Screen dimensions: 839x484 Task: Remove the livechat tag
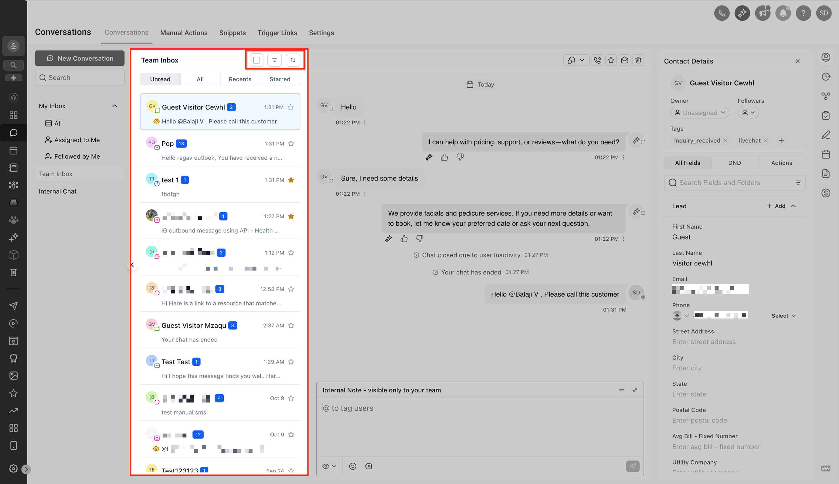pos(766,141)
